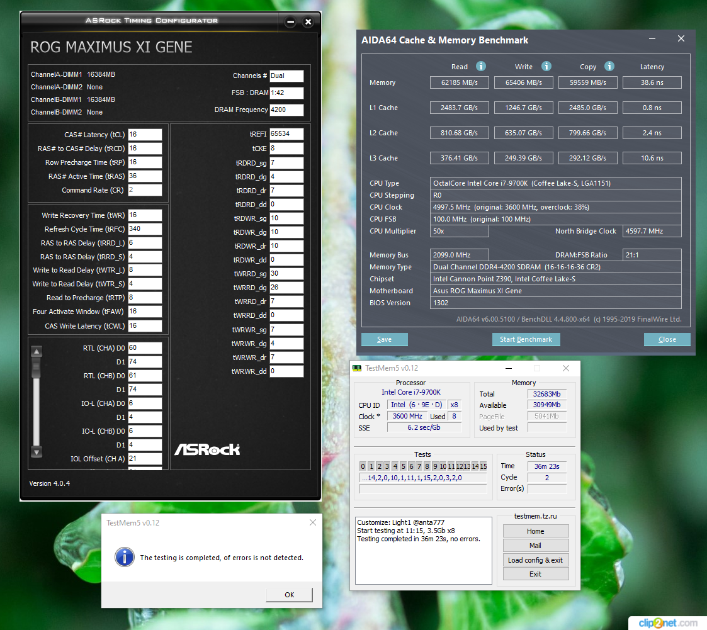707x630 pixels.
Task: Click North Bridge Clock value 4597.7 MHz
Action: pos(652,231)
